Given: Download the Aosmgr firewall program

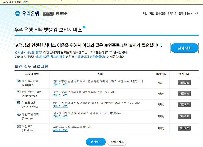Looking at the screenshot, I should (x=184, y=116).
